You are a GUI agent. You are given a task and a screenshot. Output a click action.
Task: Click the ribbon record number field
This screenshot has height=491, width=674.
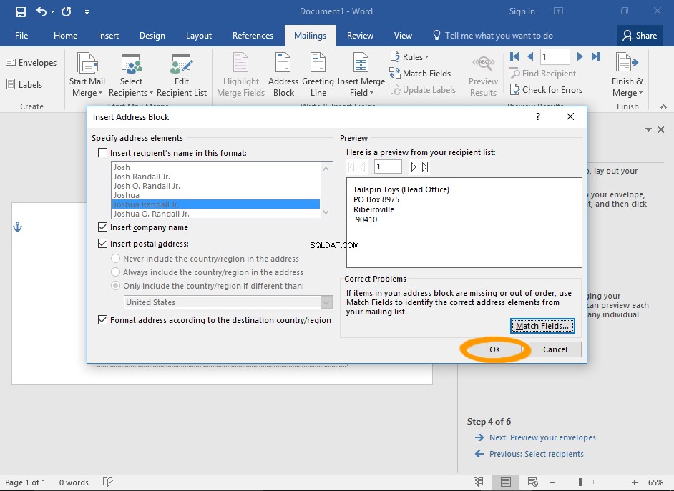tap(555, 56)
